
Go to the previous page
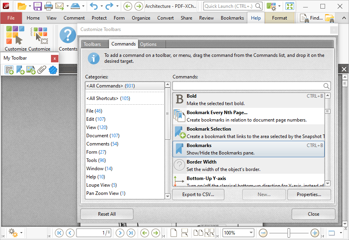tap(70, 233)
